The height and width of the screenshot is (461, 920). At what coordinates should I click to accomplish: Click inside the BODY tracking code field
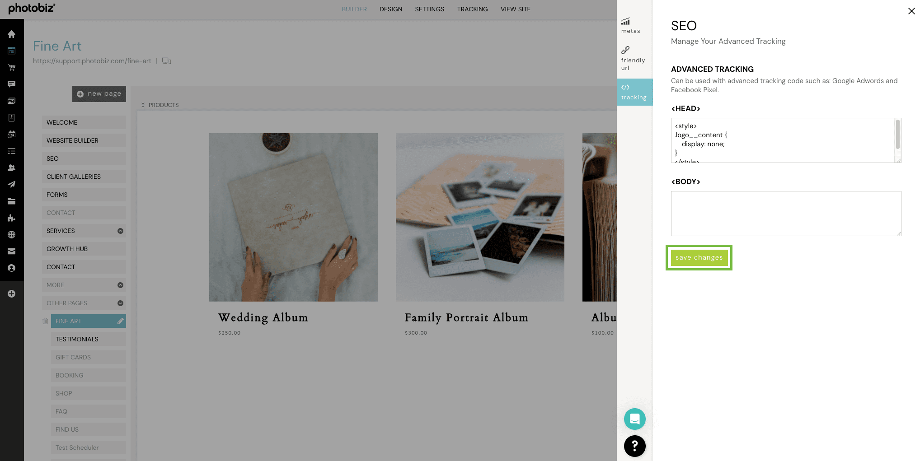tap(786, 214)
